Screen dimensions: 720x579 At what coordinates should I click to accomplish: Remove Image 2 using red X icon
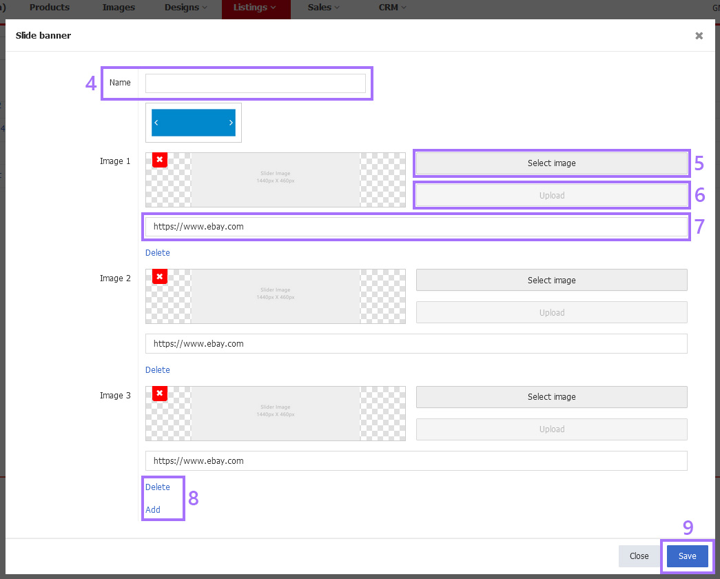159,276
